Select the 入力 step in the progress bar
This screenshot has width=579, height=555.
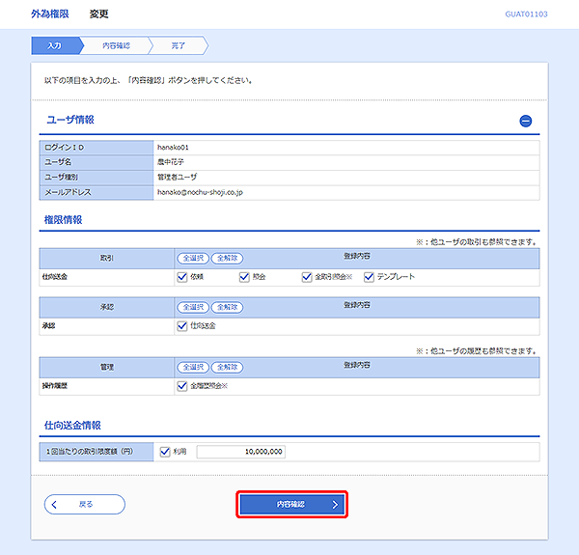[55, 45]
